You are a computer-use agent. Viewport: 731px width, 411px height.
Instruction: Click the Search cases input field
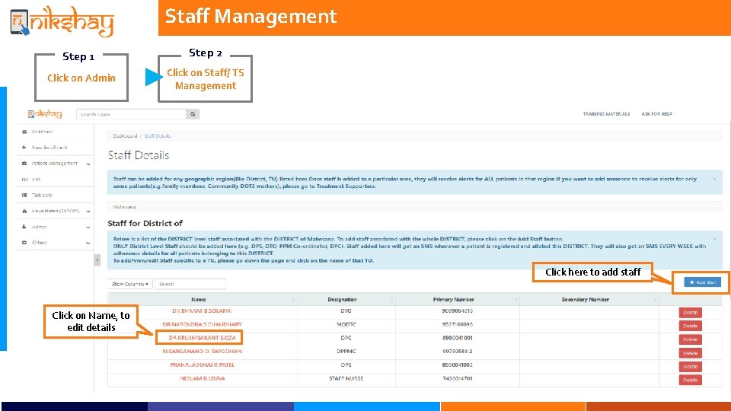pyautogui.click(x=131, y=114)
